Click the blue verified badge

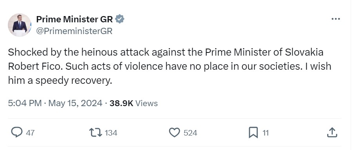(120, 19)
